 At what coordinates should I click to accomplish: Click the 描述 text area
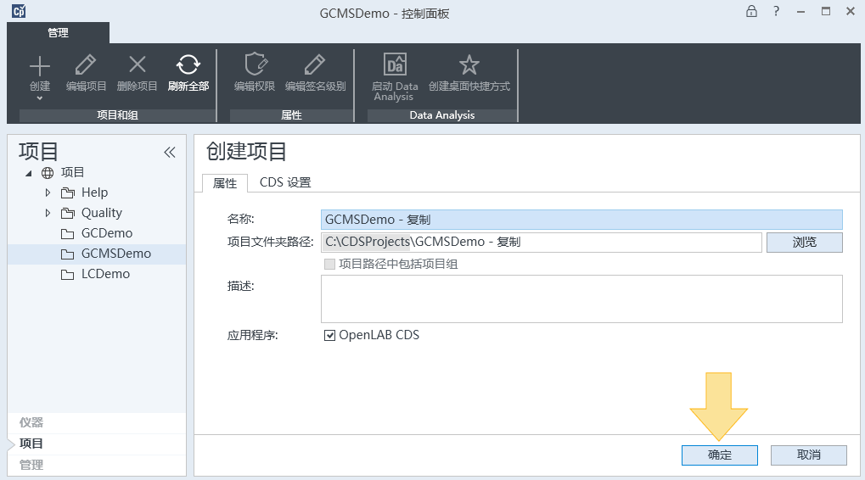(581, 299)
